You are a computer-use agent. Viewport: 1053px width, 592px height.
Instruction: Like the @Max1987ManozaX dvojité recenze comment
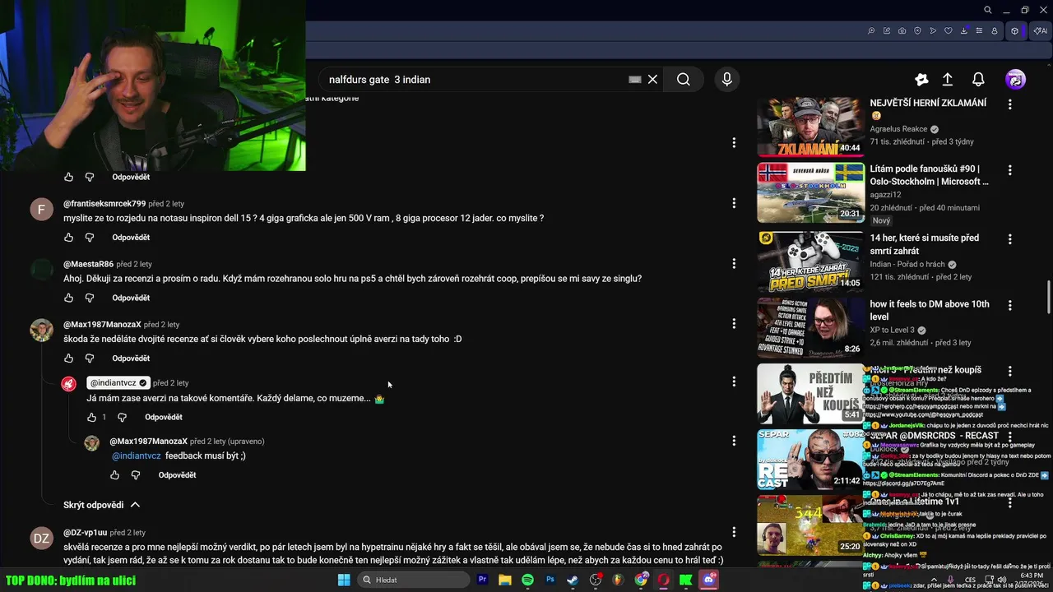point(68,358)
